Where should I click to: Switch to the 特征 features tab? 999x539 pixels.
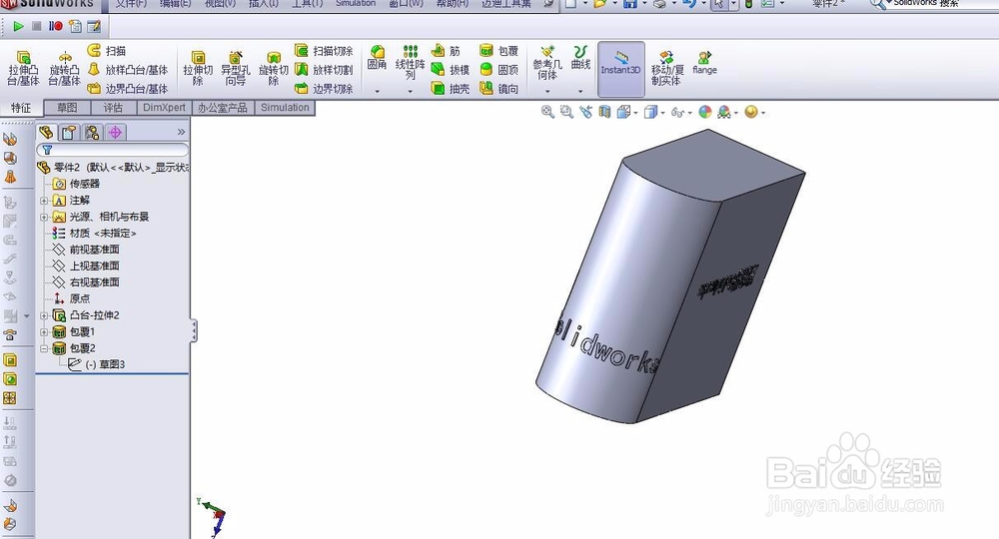click(x=21, y=108)
